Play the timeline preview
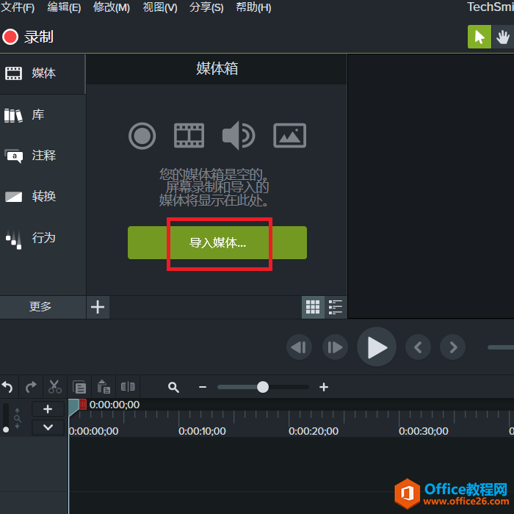This screenshot has width=514, height=514. coord(376,347)
